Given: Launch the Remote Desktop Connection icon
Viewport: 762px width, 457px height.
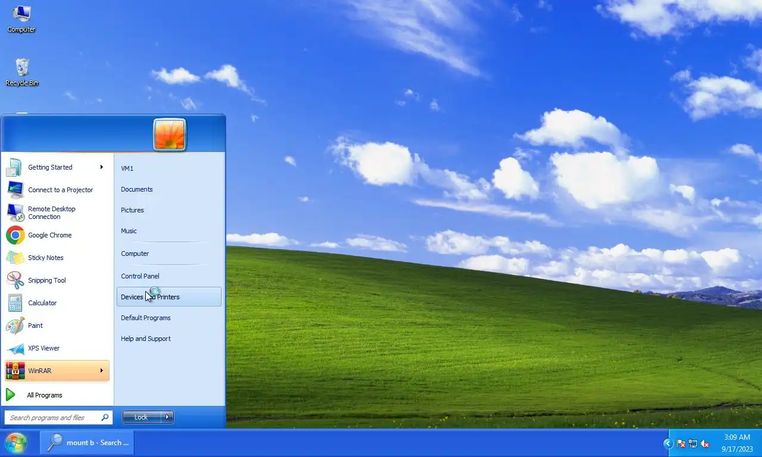Looking at the screenshot, I should pyautogui.click(x=15, y=212).
